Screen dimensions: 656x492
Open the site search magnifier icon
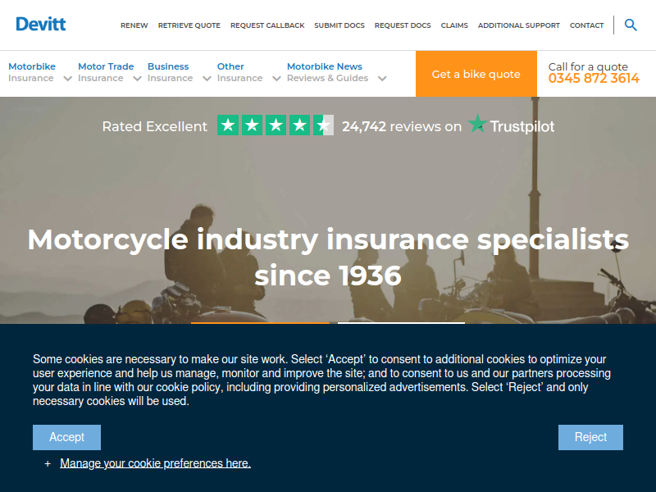click(x=631, y=25)
